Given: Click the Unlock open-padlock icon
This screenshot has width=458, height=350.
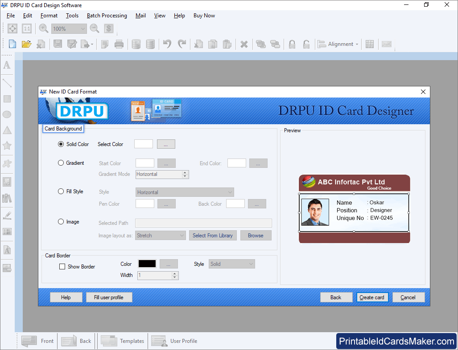Looking at the screenshot, I should click(306, 44).
